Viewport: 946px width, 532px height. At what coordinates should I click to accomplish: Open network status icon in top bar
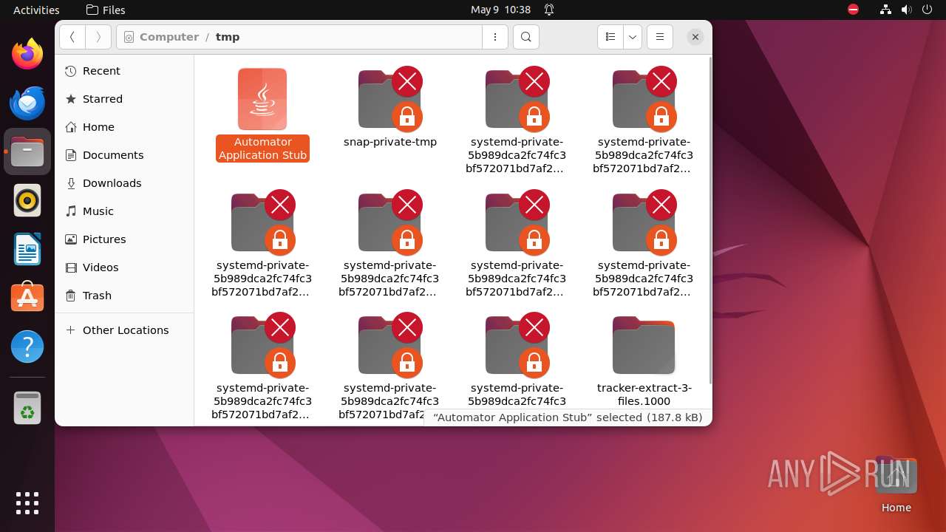coord(886,10)
